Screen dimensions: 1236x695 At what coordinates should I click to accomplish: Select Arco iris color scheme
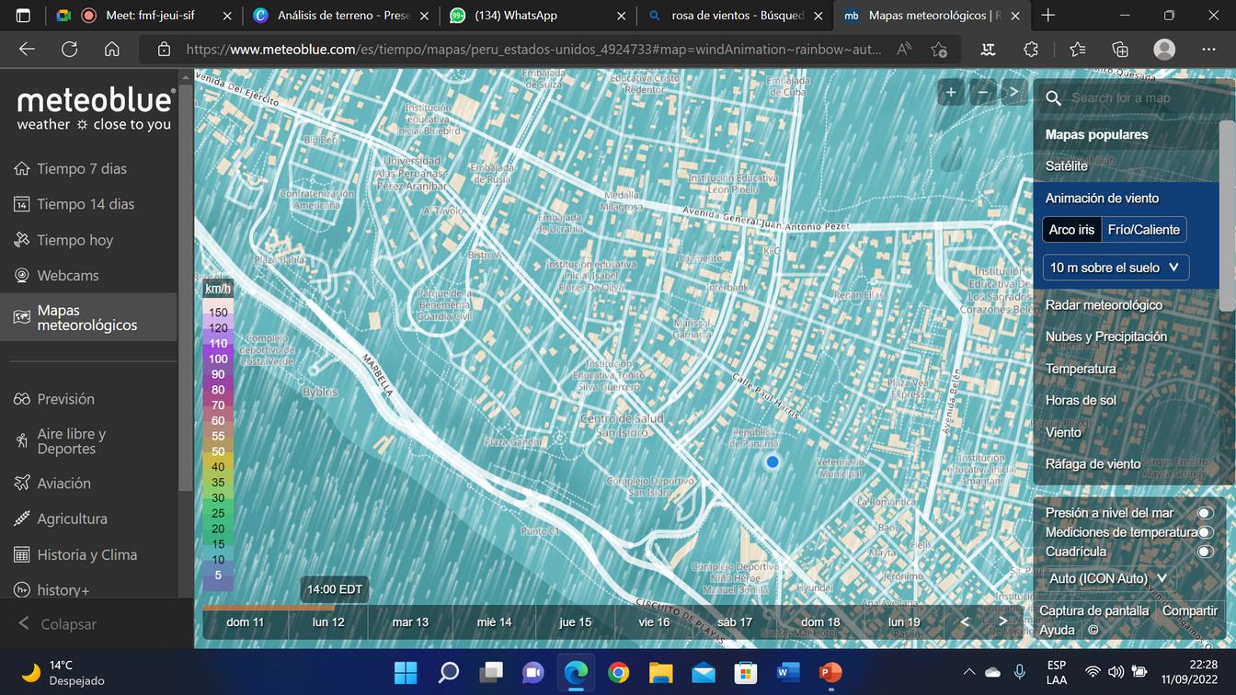pos(1071,230)
